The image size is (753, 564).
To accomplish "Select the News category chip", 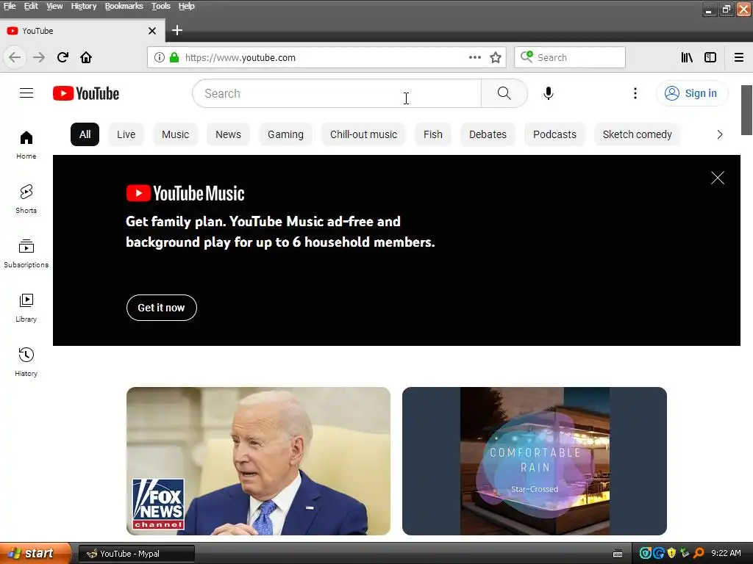I will coord(228,134).
